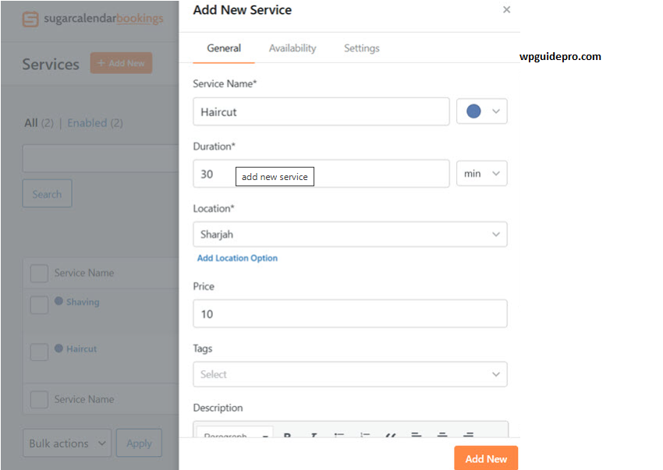Open the Tags select dropdown
The width and height of the screenshot is (663, 470).
click(x=349, y=374)
